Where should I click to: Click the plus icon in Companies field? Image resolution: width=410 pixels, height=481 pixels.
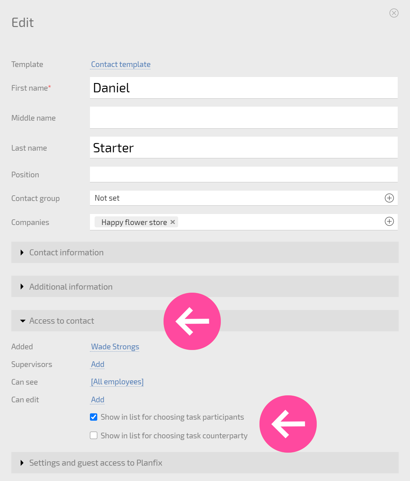coord(389,221)
